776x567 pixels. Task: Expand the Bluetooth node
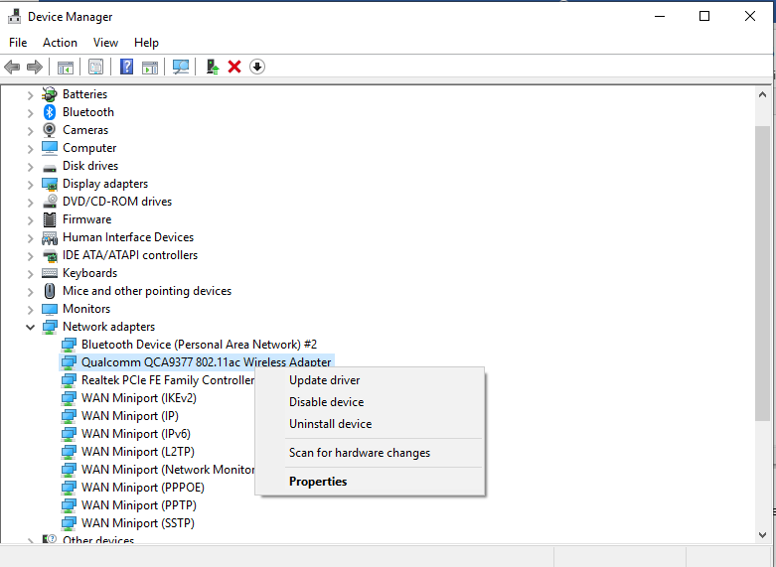pos(30,113)
